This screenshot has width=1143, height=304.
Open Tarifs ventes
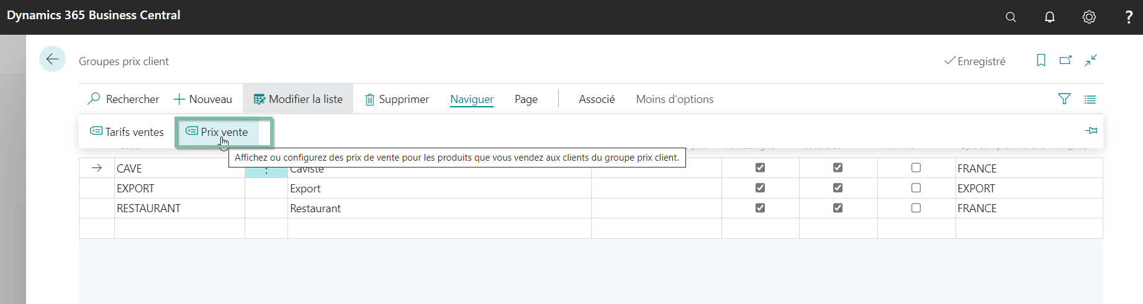pos(127,132)
